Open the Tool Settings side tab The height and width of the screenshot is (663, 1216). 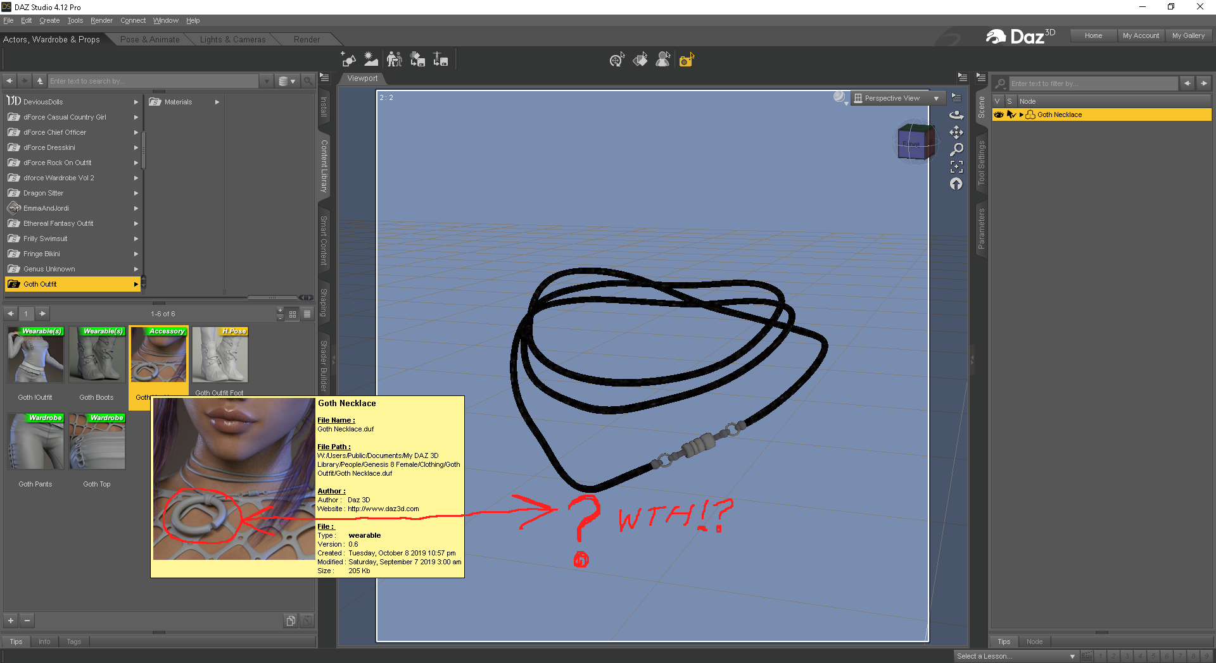pos(981,163)
